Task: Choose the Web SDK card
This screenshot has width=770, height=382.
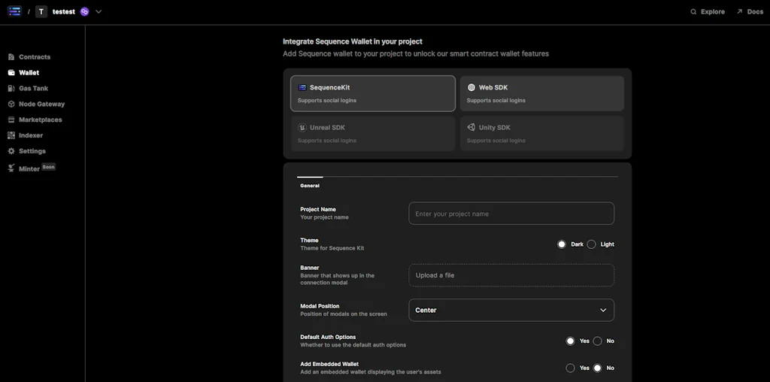Action: [542, 93]
